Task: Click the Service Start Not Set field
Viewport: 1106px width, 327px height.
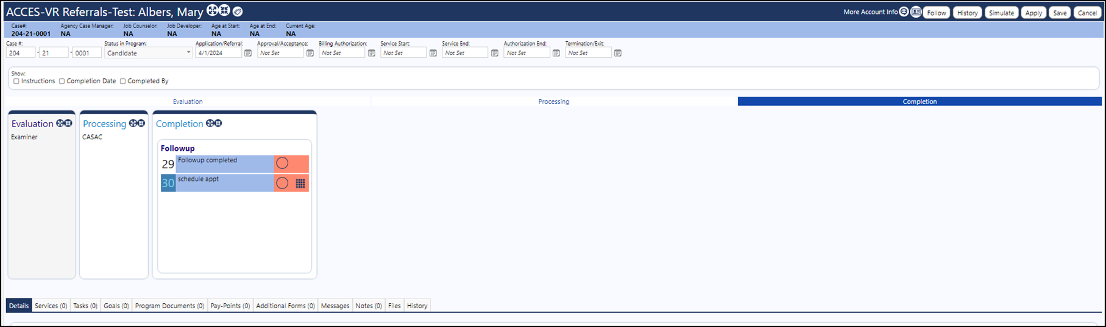Action: click(403, 53)
